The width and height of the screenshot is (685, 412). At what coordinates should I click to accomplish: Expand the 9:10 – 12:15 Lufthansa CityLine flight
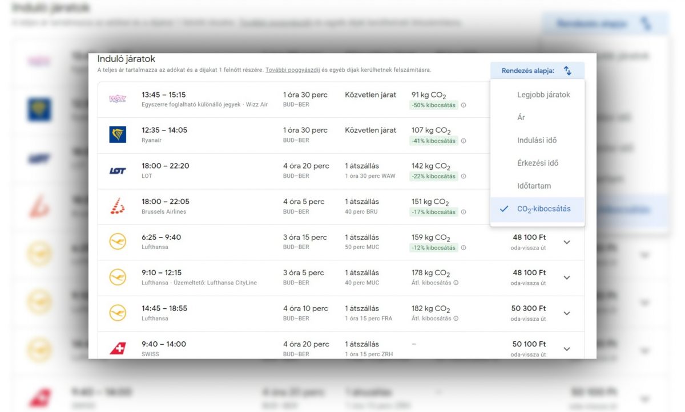tap(566, 278)
